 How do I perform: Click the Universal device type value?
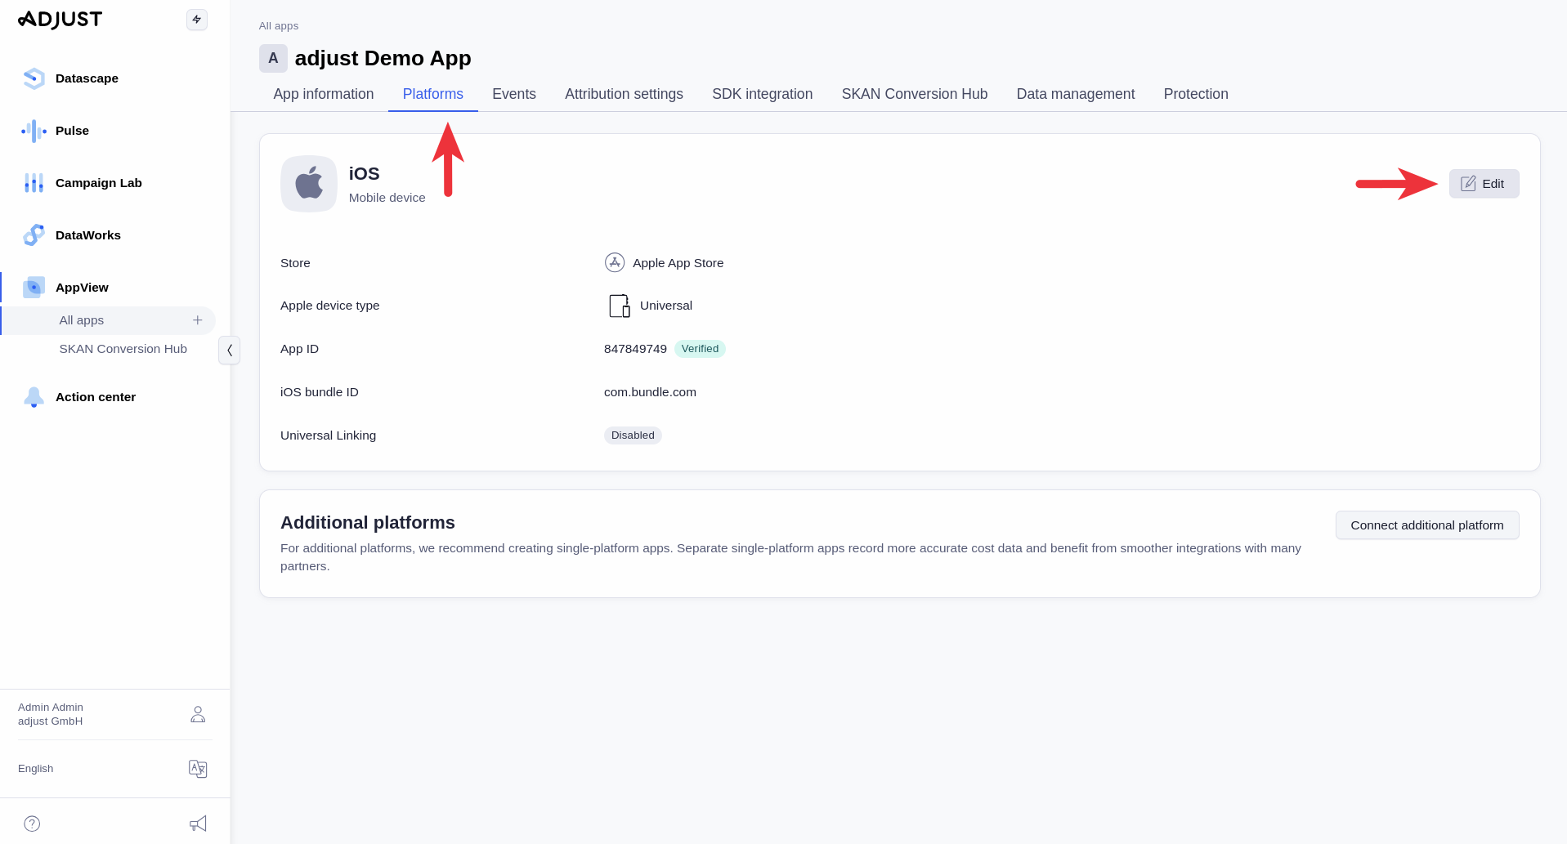(666, 306)
